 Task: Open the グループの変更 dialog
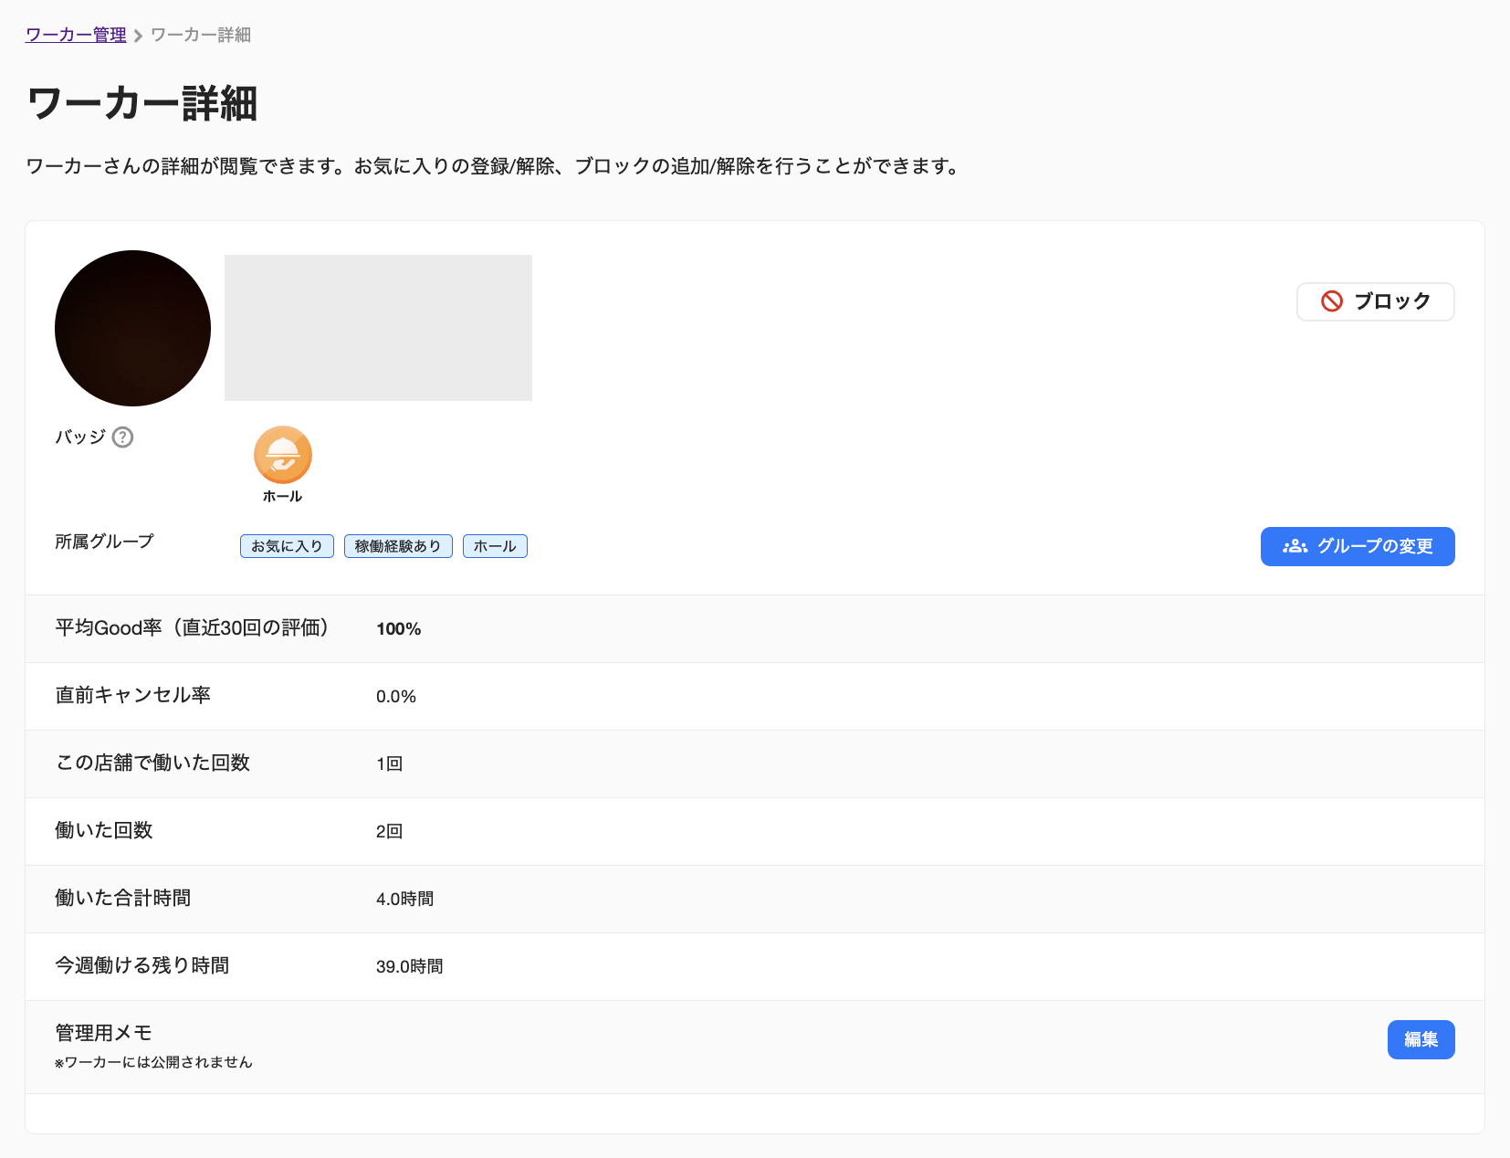[x=1358, y=546]
